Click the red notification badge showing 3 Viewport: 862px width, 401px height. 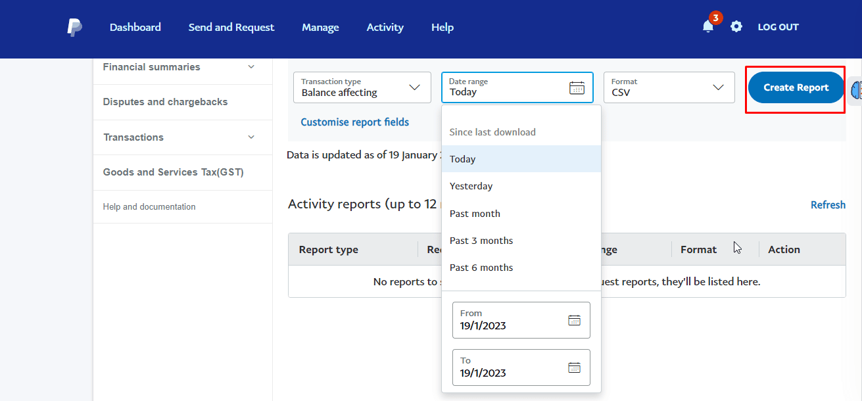click(715, 18)
